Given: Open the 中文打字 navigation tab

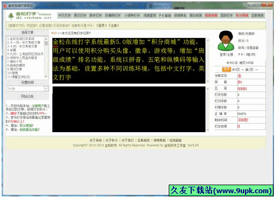Looking at the screenshot, I should coord(65,16).
